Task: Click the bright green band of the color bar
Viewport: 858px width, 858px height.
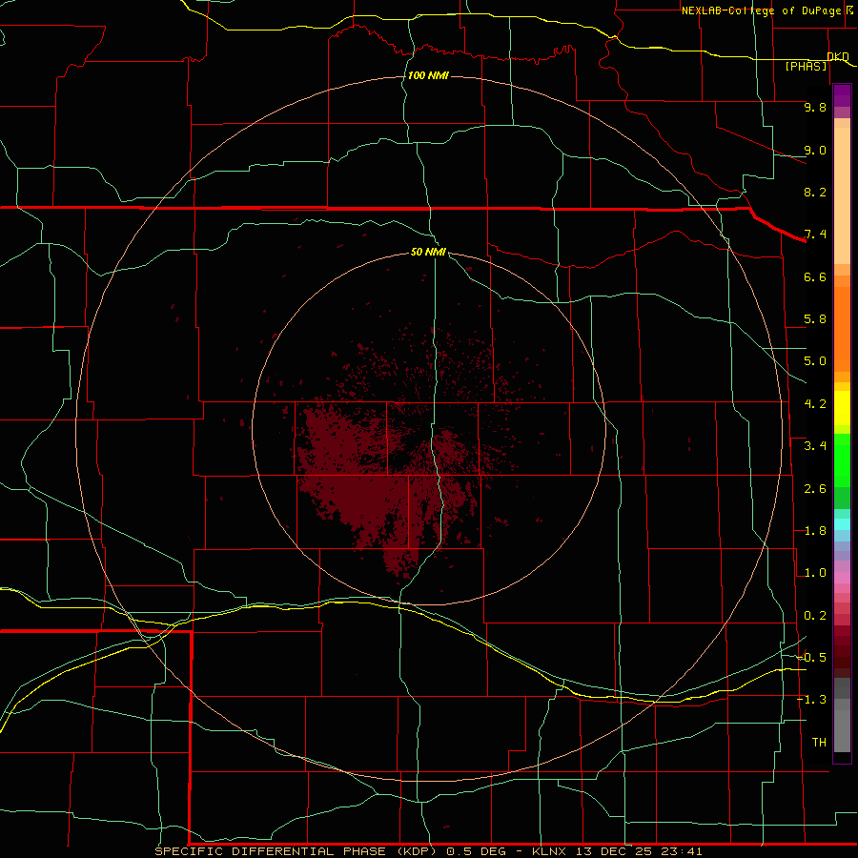Action: coord(842,460)
